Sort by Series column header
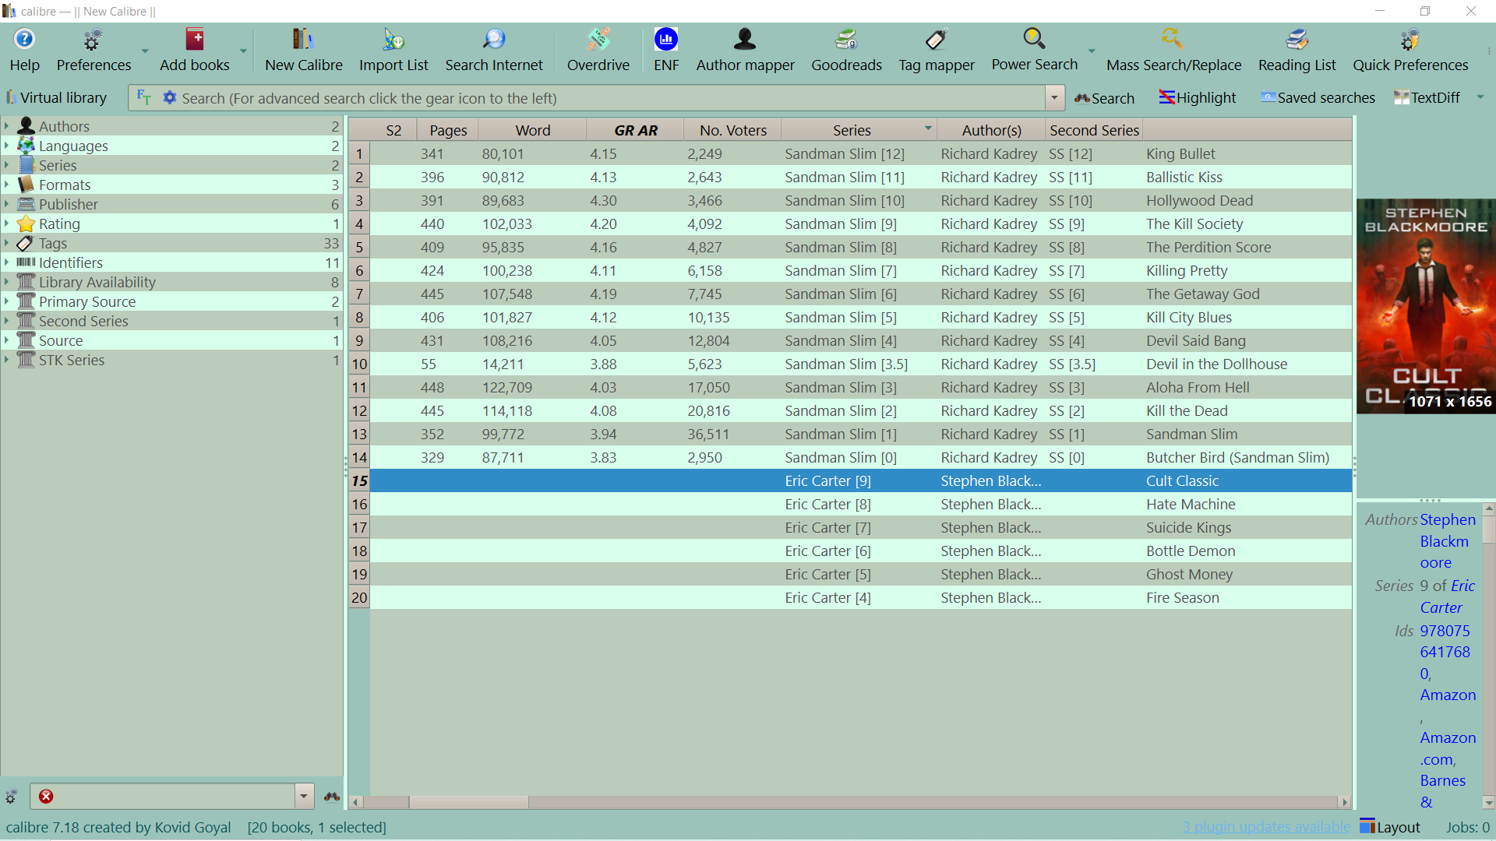1496x841 pixels. [x=851, y=130]
